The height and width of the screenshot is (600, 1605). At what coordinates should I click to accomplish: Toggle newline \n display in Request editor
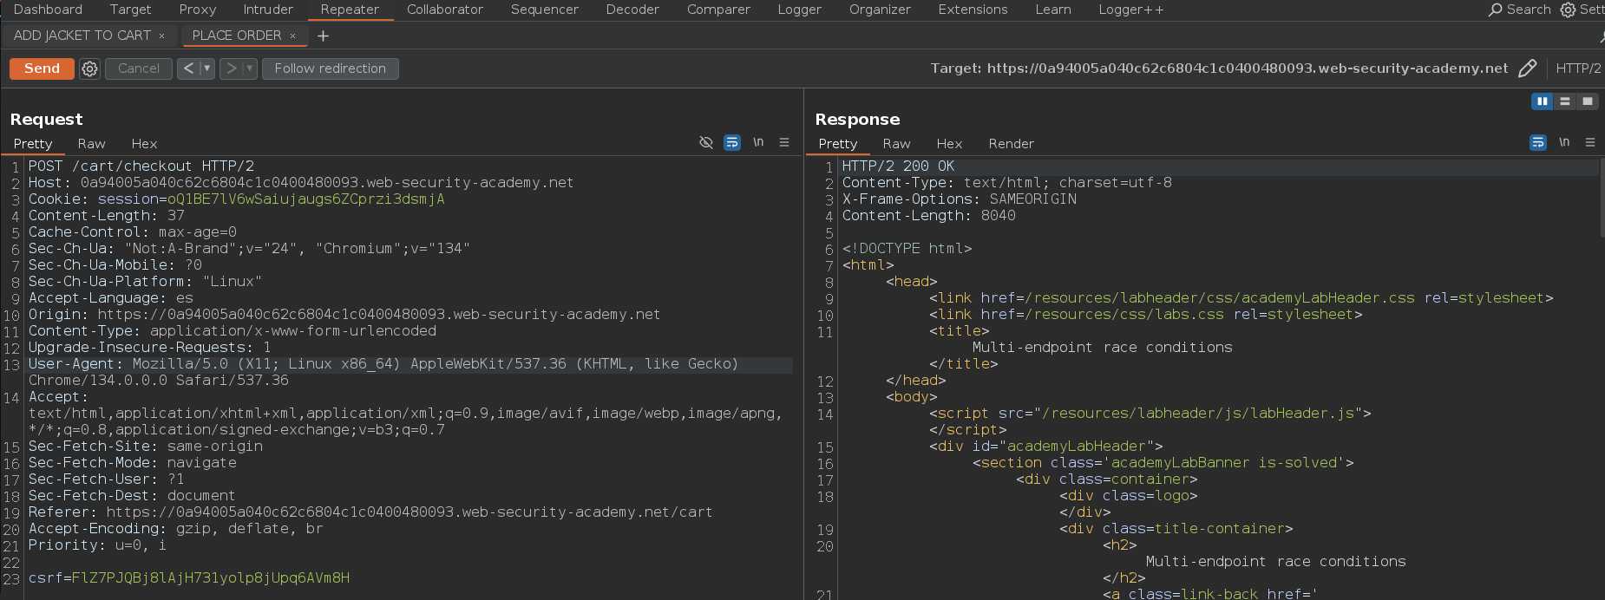click(758, 142)
